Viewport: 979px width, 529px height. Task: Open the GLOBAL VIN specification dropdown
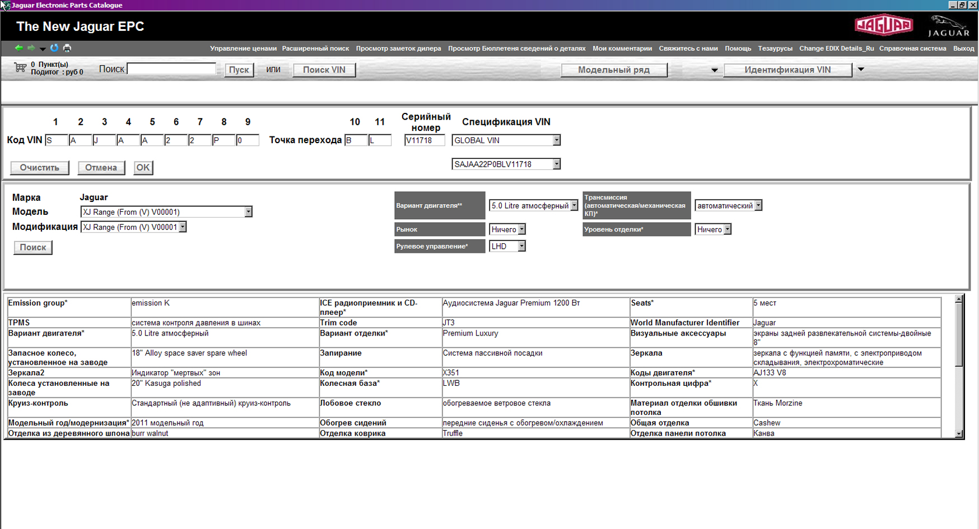(x=556, y=140)
